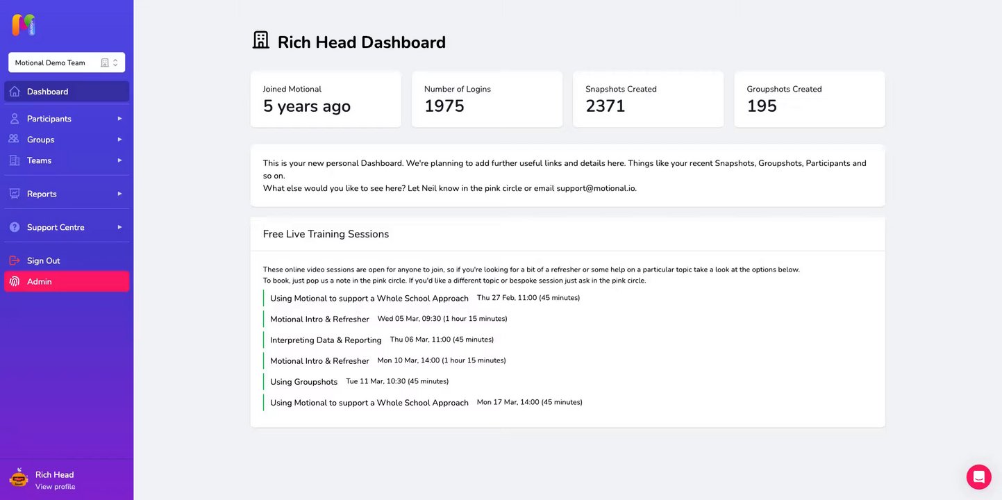Open the Motional Demo Team switcher
This screenshot has width=1002, height=500.
(67, 62)
